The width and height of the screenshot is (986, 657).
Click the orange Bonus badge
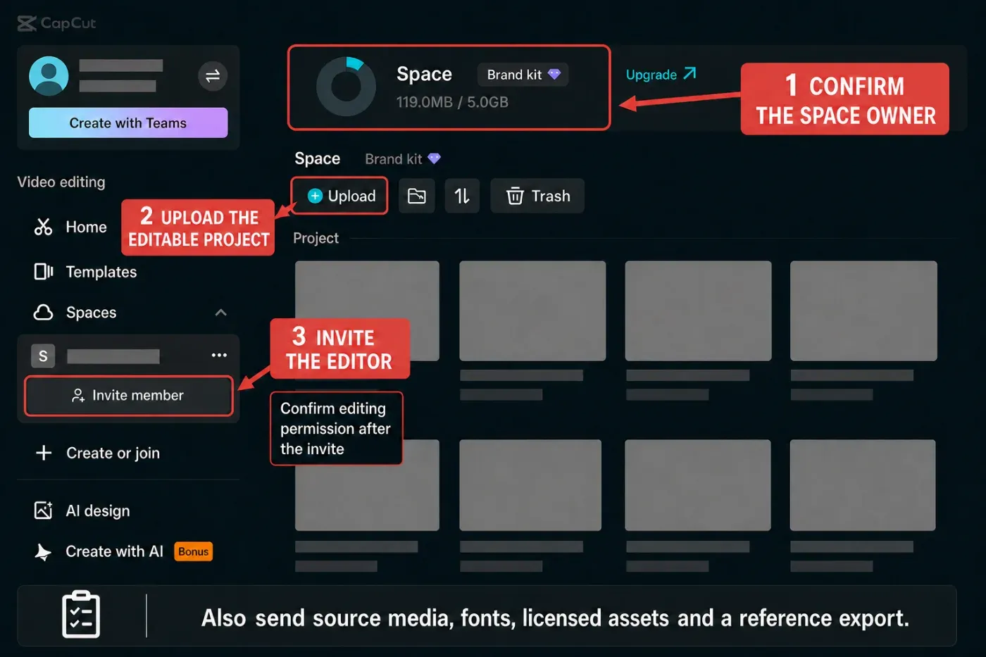click(x=193, y=551)
